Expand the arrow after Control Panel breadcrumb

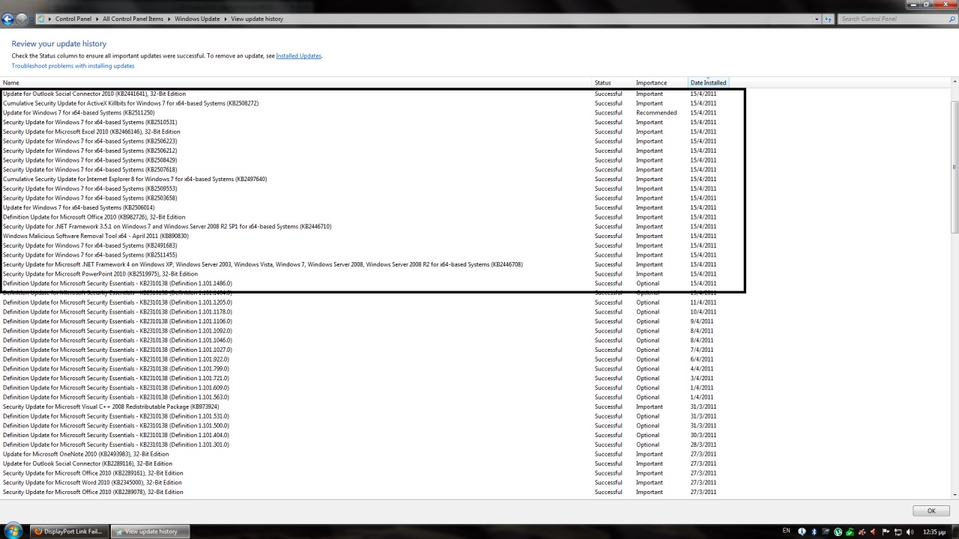pos(97,19)
